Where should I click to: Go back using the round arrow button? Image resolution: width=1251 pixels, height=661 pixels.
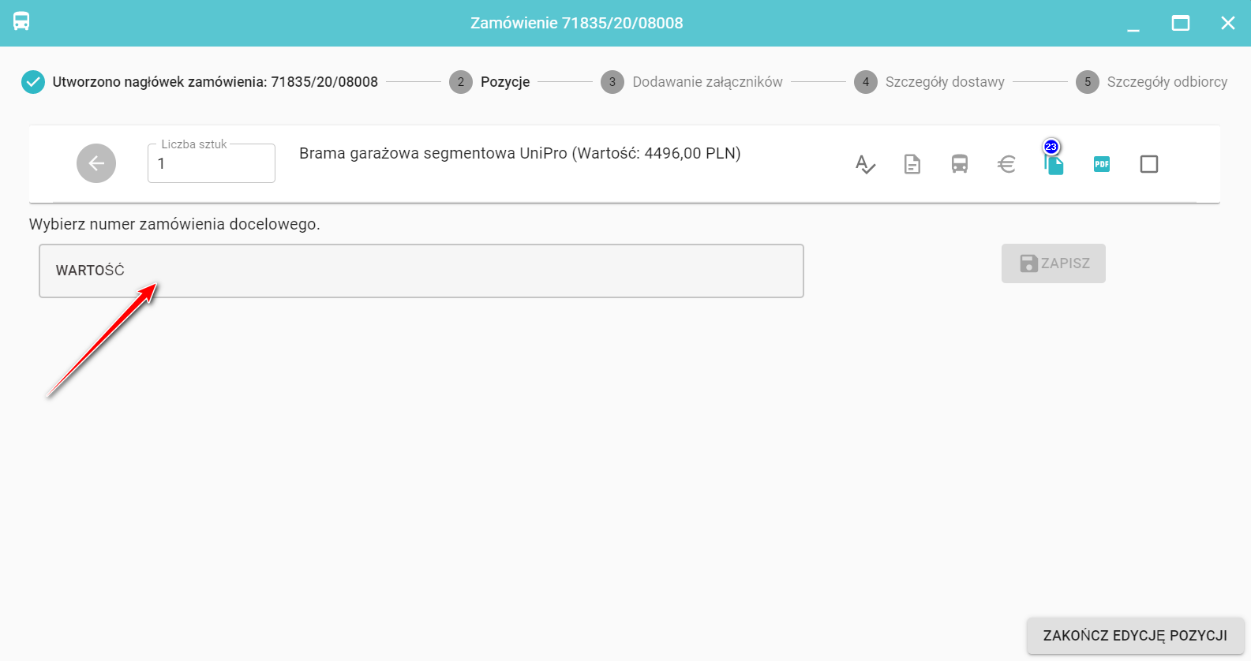pos(96,163)
